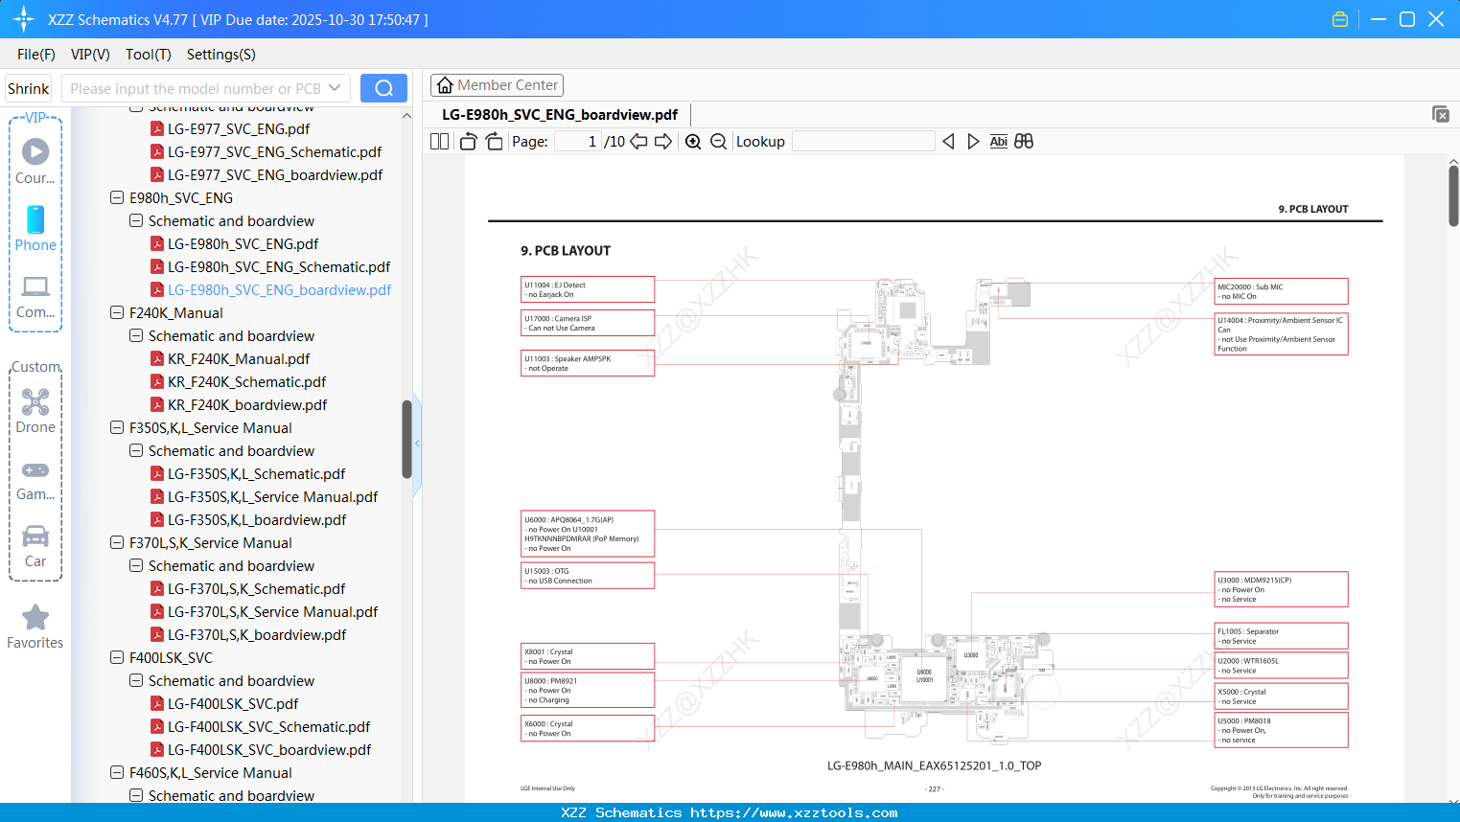
Task: Click the file tree vertical scrollbar
Action: pyautogui.click(x=406, y=439)
